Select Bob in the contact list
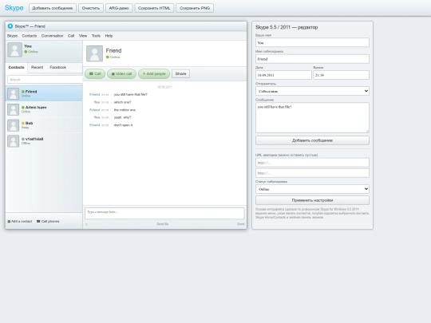This screenshot has width=431, height=323. pos(44,125)
